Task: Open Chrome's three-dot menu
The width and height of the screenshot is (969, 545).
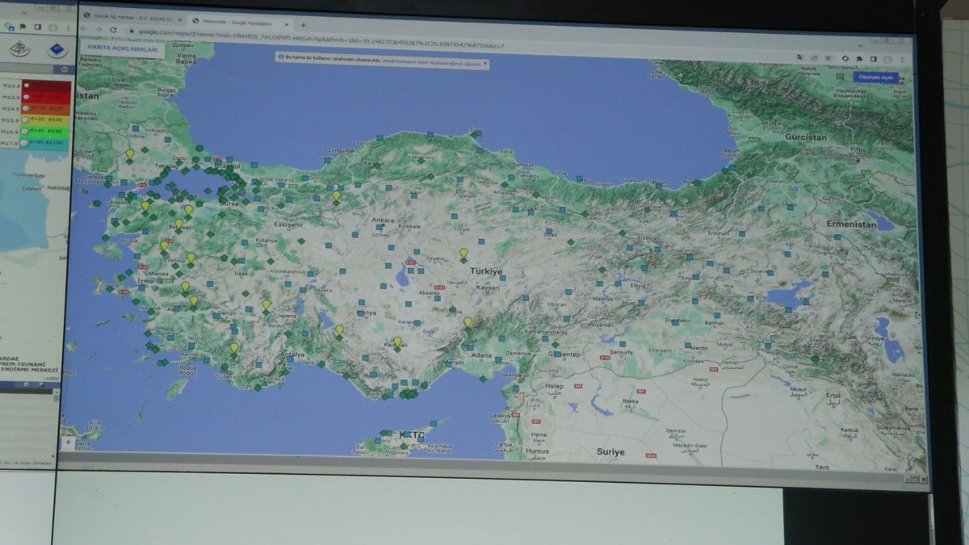Action: [x=903, y=58]
